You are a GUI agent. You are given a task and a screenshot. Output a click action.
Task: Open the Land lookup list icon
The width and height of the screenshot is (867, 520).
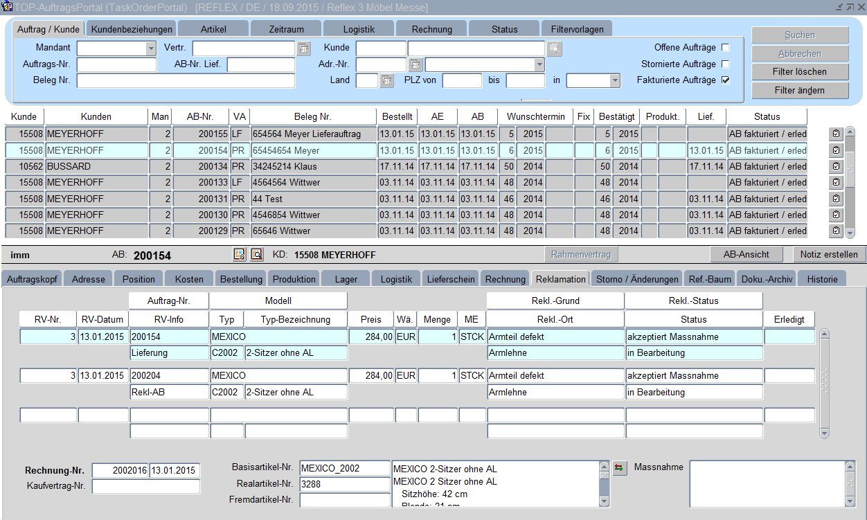coord(387,81)
